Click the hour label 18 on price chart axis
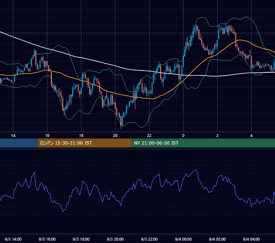 [x=81, y=136]
